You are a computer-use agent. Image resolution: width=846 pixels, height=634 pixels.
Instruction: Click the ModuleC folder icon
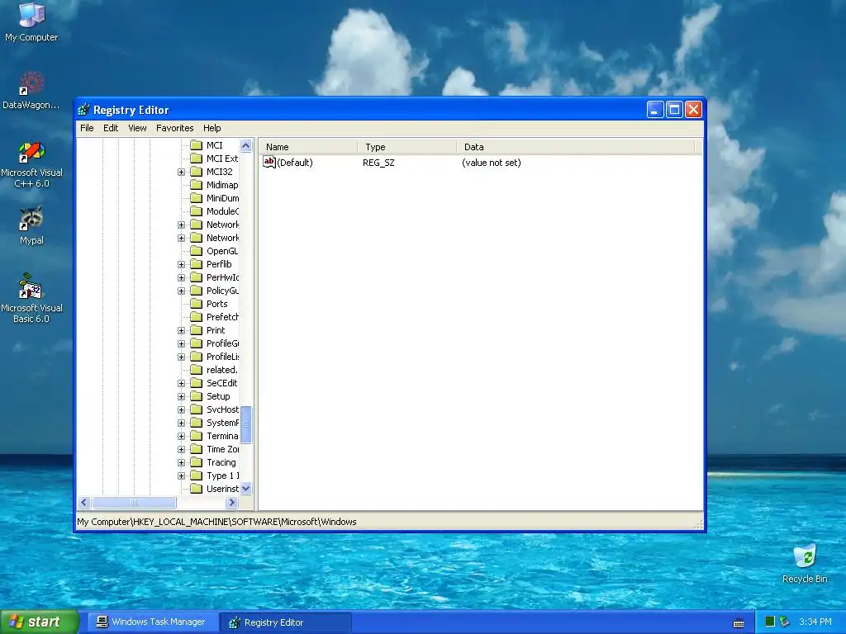pyautogui.click(x=197, y=211)
